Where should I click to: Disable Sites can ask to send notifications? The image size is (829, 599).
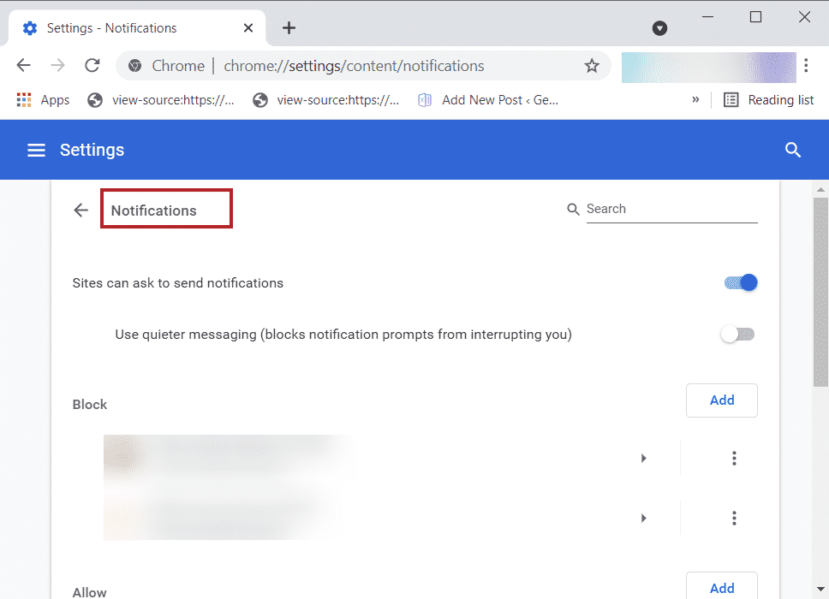(740, 282)
